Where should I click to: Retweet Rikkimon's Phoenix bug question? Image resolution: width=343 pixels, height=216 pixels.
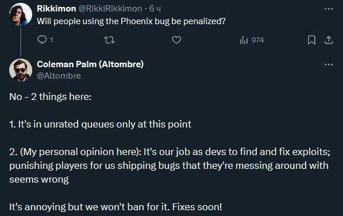(109, 40)
